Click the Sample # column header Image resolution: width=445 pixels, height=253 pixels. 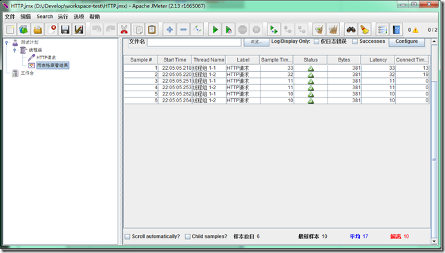click(x=141, y=60)
